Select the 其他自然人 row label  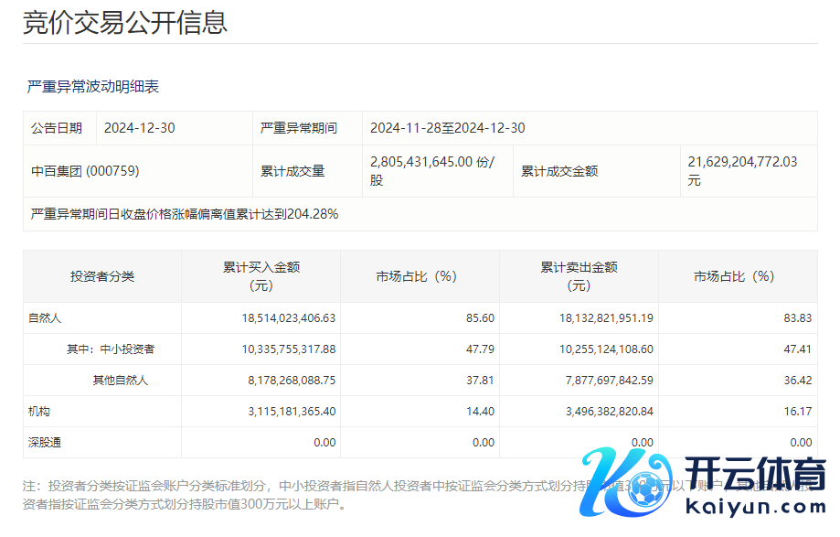coord(120,381)
